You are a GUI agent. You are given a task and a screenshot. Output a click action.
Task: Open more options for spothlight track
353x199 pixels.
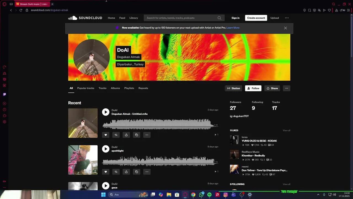pyautogui.click(x=147, y=172)
